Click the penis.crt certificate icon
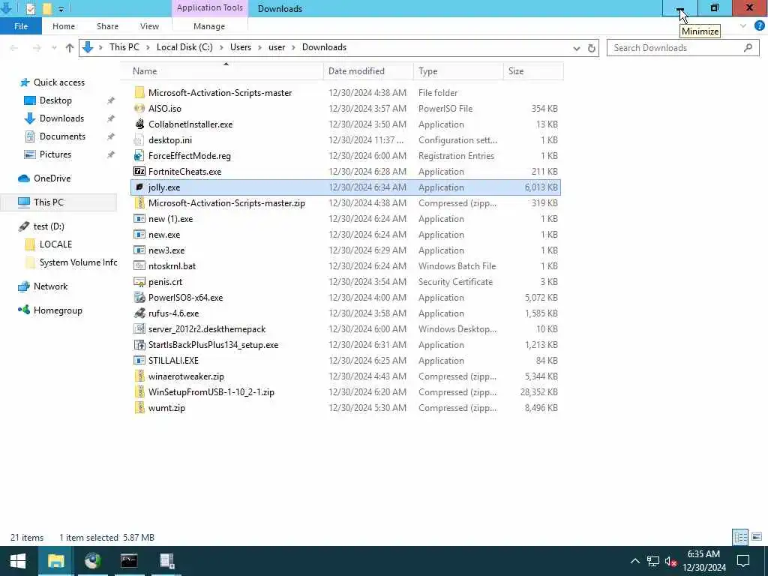 coord(139,282)
